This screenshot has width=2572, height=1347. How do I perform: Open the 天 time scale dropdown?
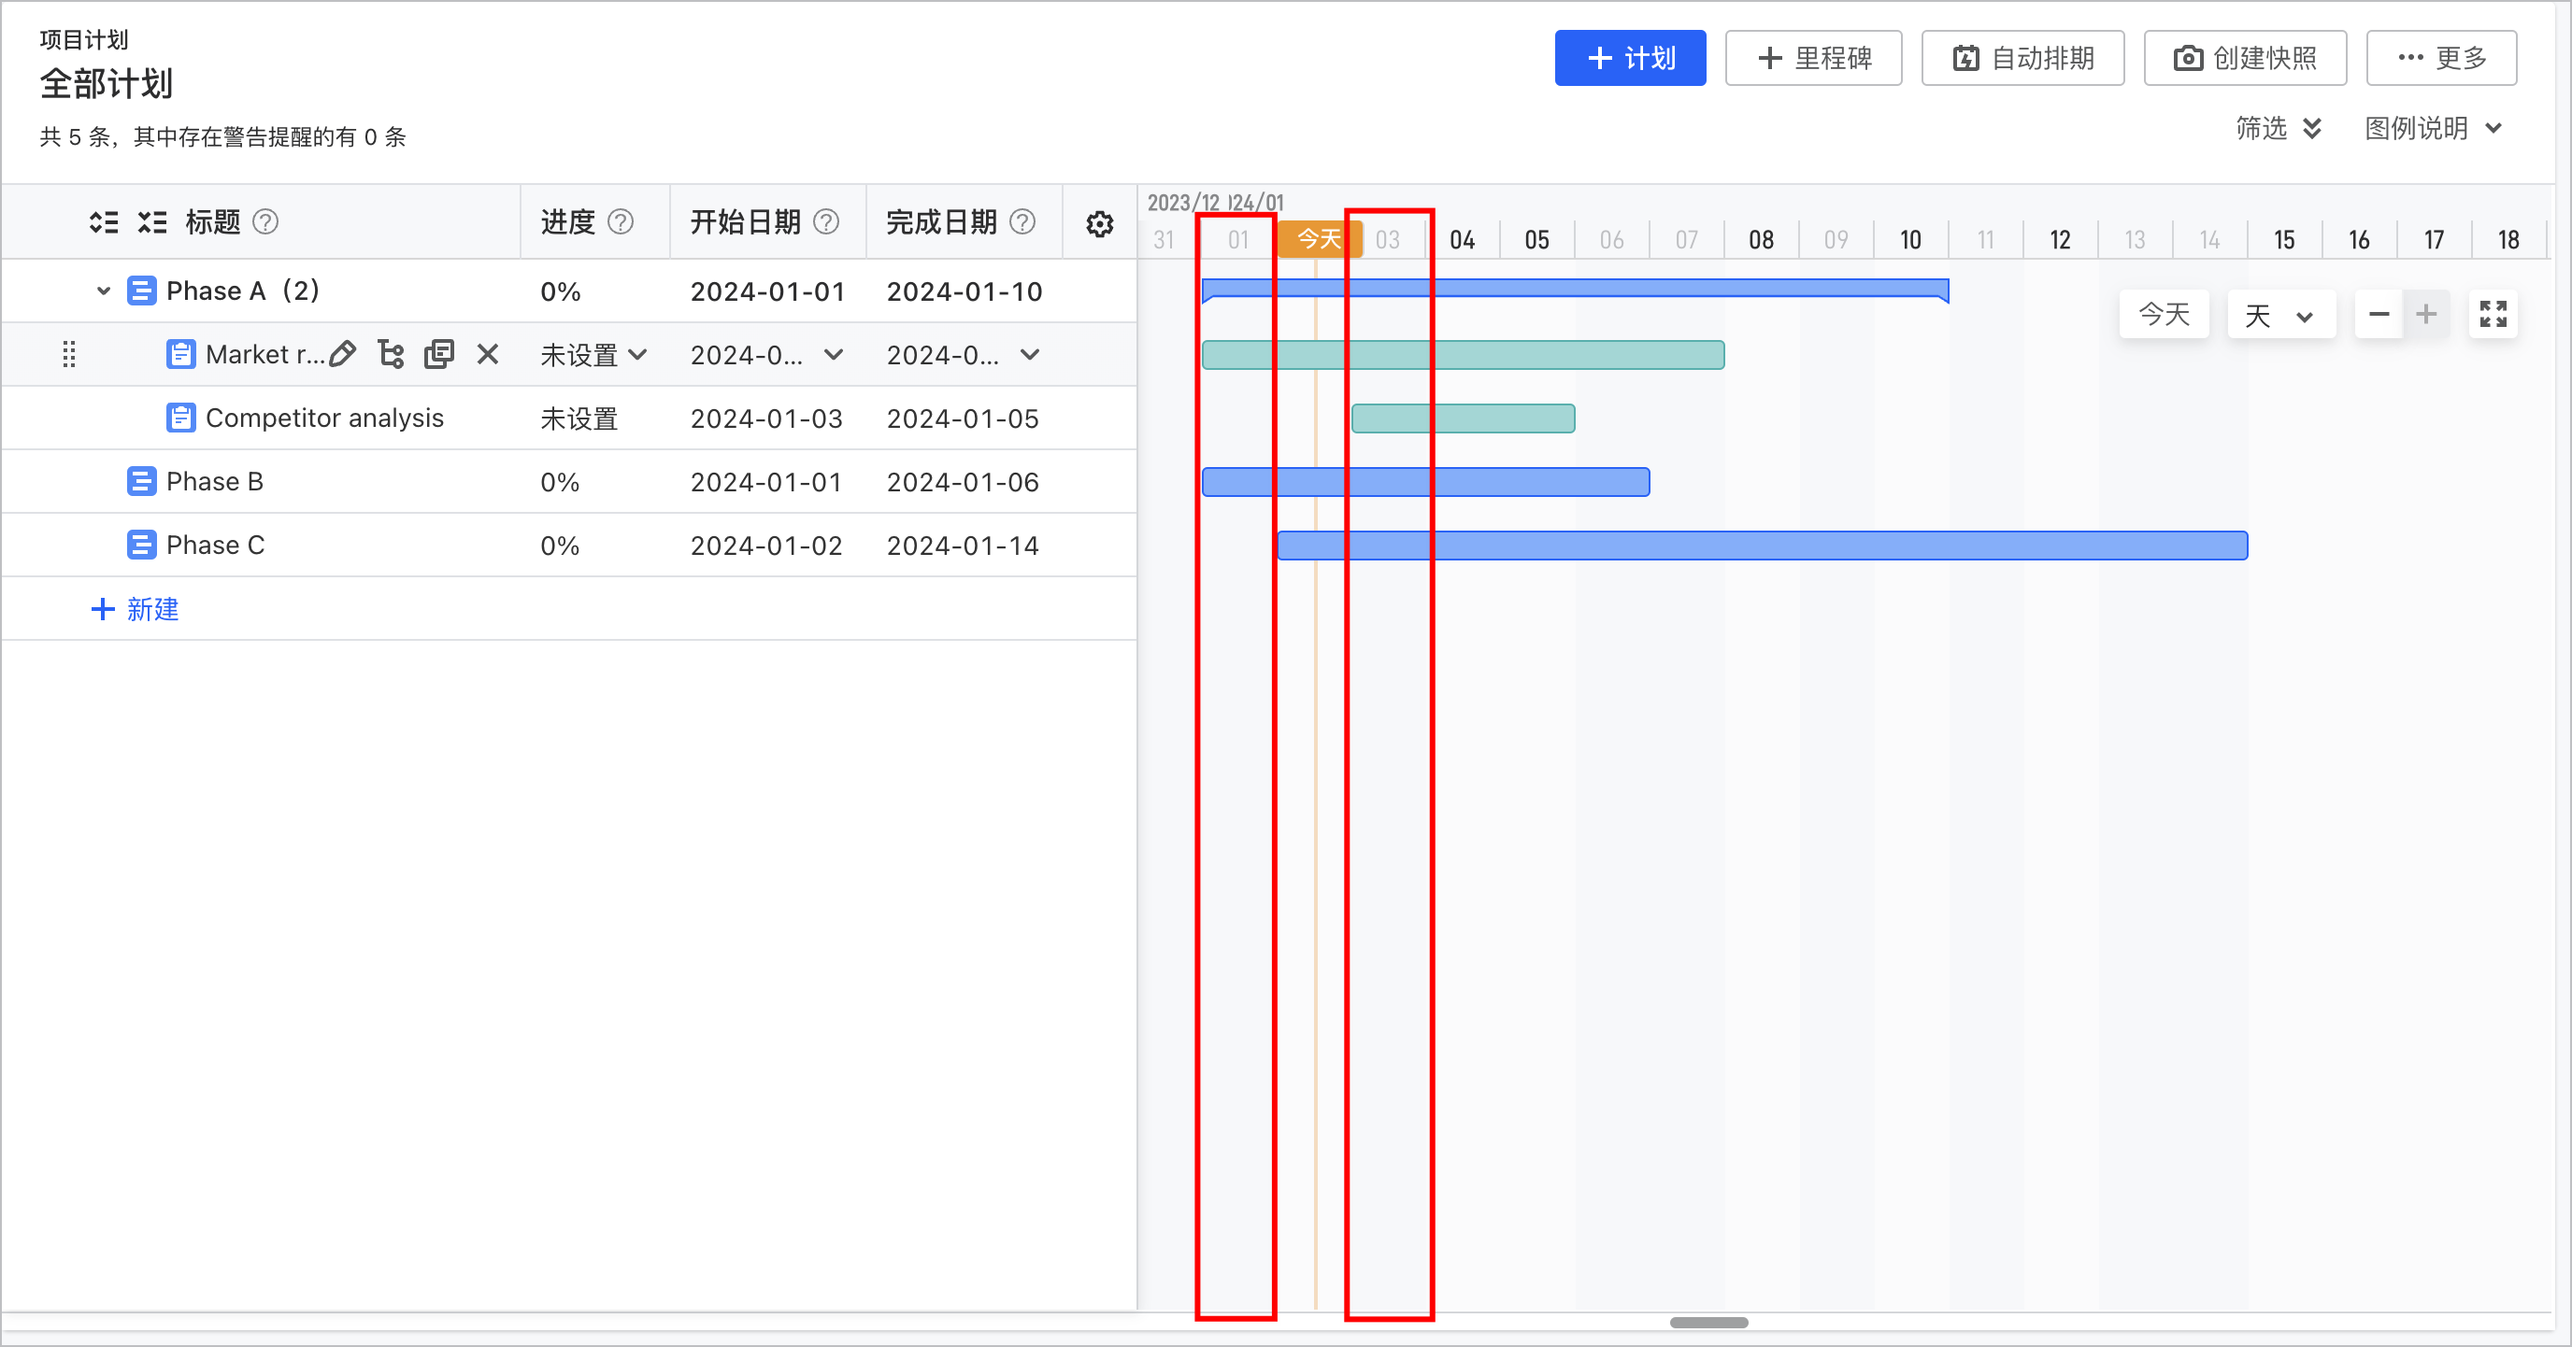point(2280,316)
